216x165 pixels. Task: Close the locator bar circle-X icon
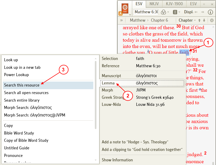tap(212, 21)
